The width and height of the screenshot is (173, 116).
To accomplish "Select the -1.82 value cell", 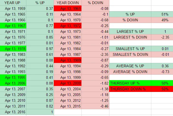I will point(95,83).
